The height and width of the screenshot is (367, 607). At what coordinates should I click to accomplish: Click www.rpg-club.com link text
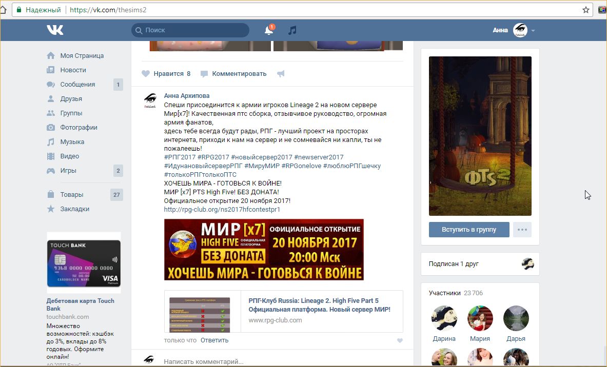pyautogui.click(x=275, y=320)
